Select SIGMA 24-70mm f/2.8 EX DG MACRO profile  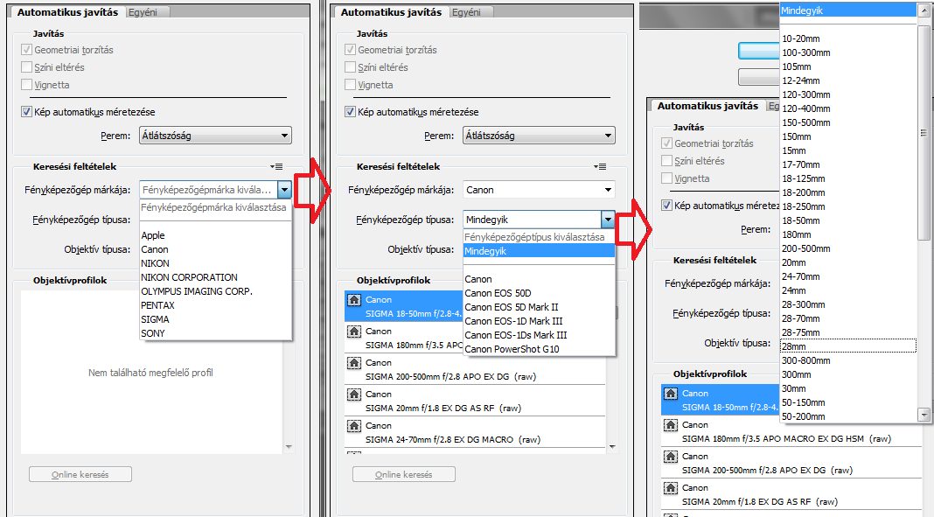[475, 433]
